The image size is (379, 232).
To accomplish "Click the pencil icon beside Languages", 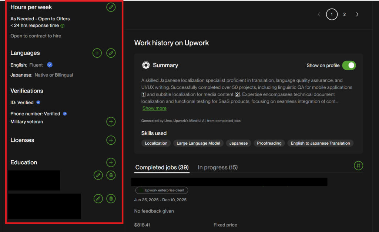I will pyautogui.click(x=111, y=53).
